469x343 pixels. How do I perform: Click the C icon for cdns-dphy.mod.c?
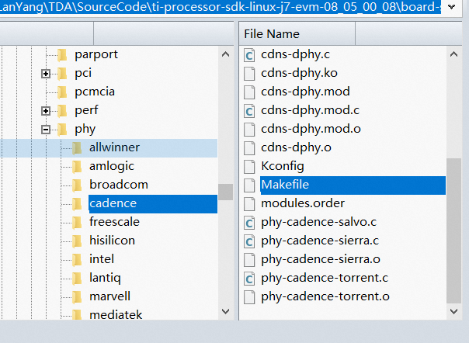249,111
